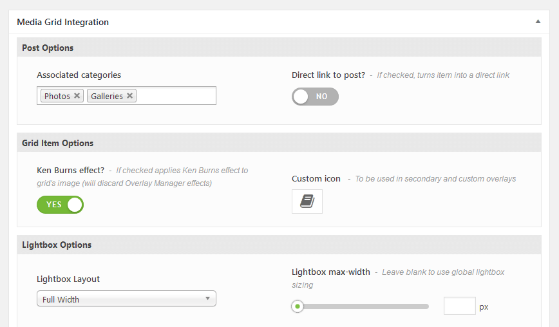The height and width of the screenshot is (327, 559).
Task: Click the Direct link to post label
Action: point(328,75)
